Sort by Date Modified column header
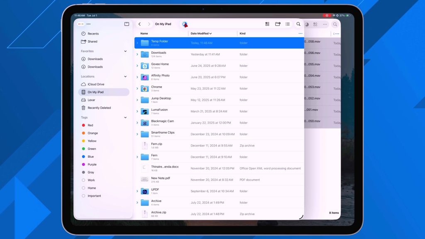This screenshot has width=425, height=239. tap(201, 33)
